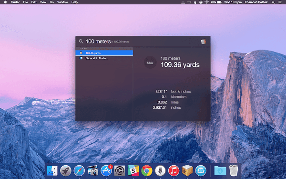
Task: Click the TOP HIT section header
Action: (83, 49)
